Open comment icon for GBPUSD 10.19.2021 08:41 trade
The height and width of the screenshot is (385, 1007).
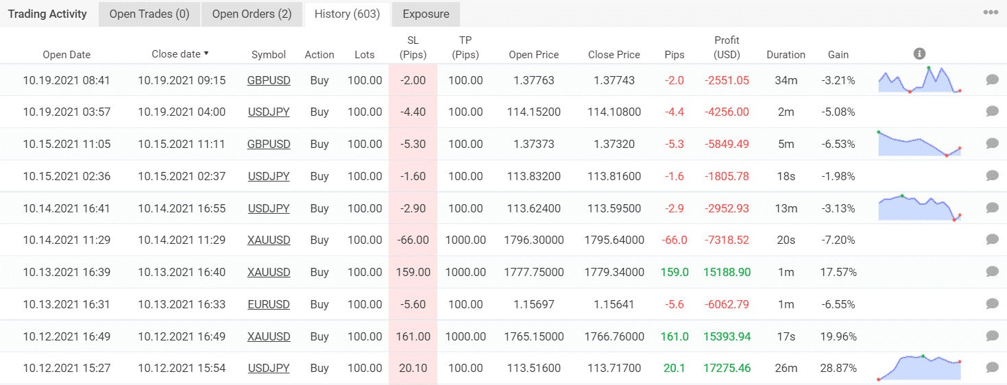coord(992,79)
